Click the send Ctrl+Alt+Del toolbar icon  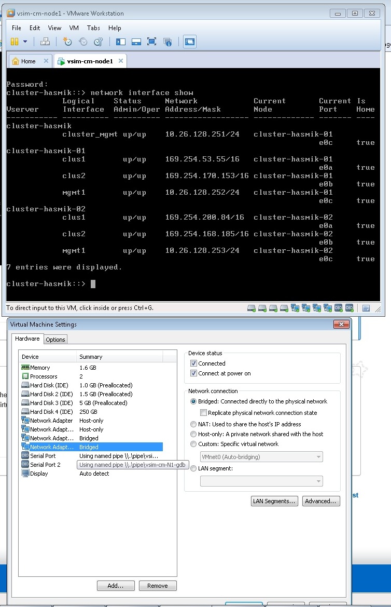pos(45,42)
